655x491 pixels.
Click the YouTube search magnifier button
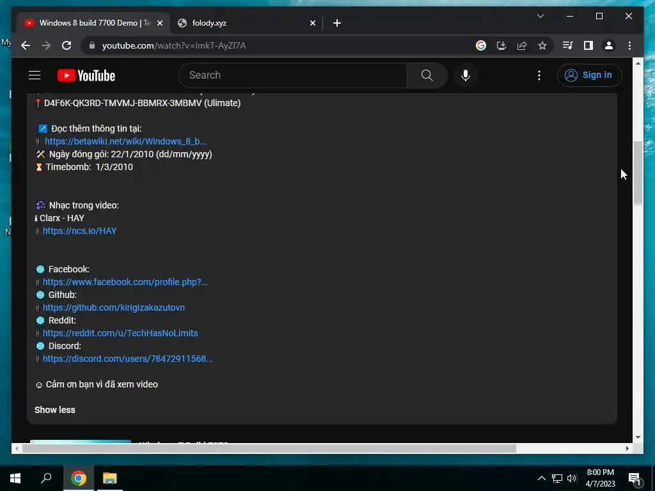(427, 75)
